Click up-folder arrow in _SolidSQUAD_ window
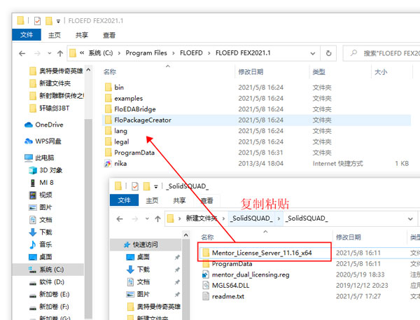This screenshot has height=320, width=420. click(x=157, y=218)
